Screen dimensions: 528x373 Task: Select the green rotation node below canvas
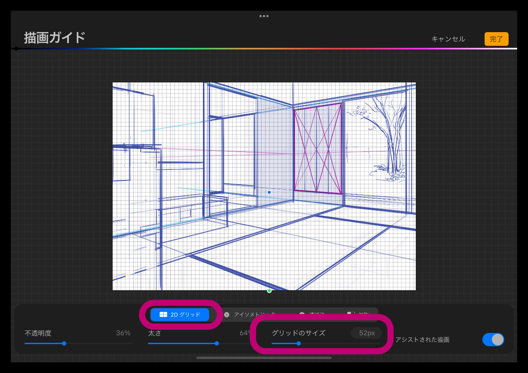(269, 291)
